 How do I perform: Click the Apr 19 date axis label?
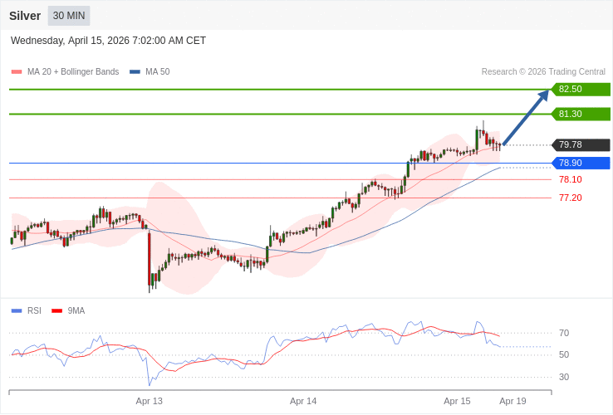click(512, 401)
